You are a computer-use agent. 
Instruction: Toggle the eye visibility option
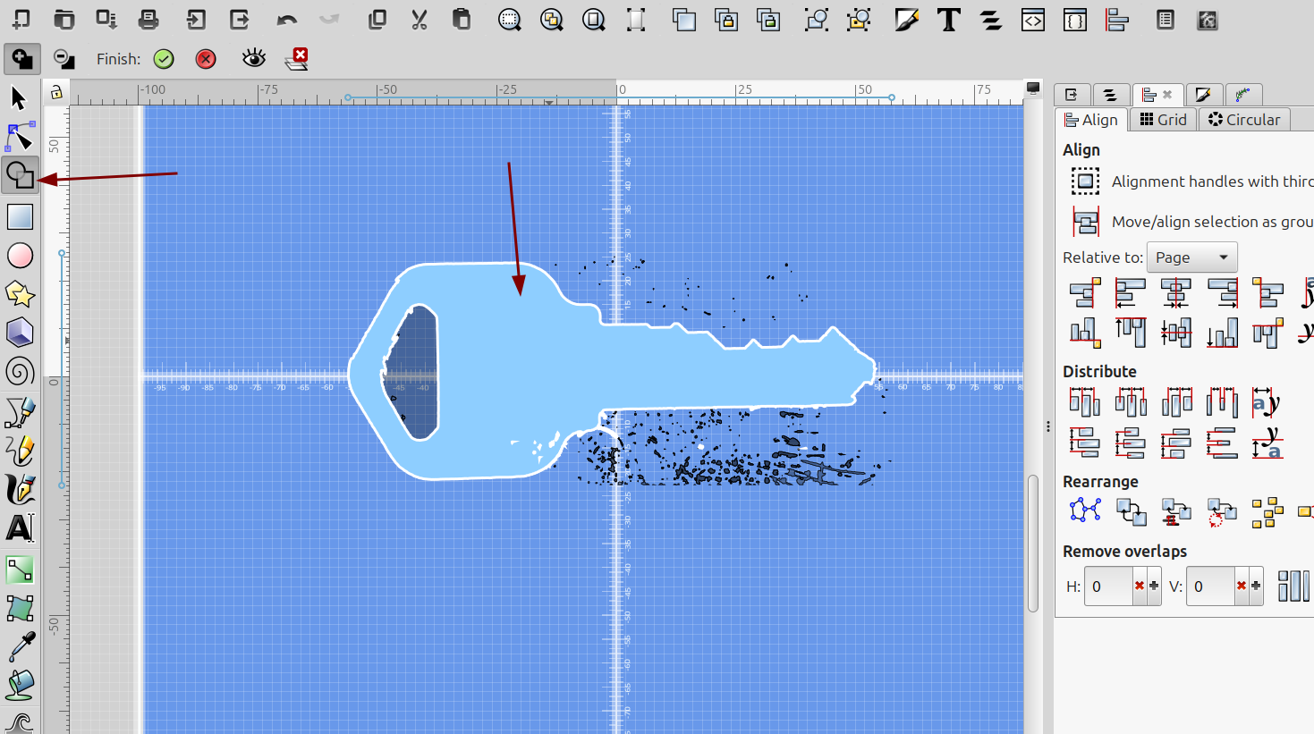pos(254,59)
